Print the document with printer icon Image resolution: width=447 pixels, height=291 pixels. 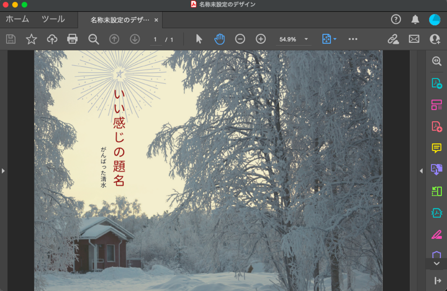[x=72, y=39]
